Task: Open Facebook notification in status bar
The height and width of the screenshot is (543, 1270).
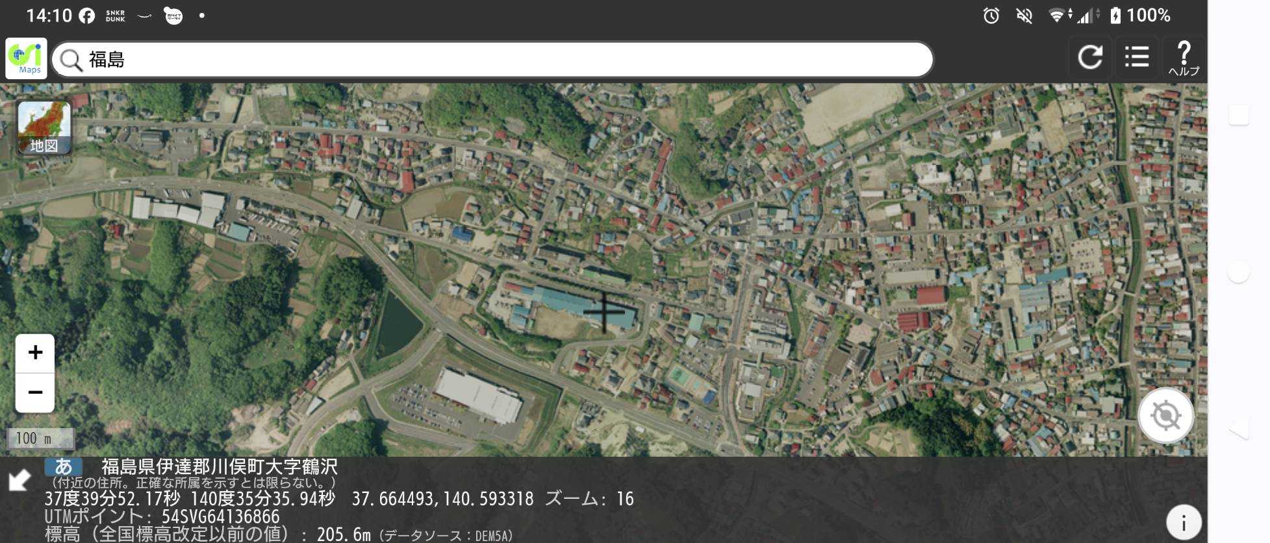Action: tap(86, 16)
